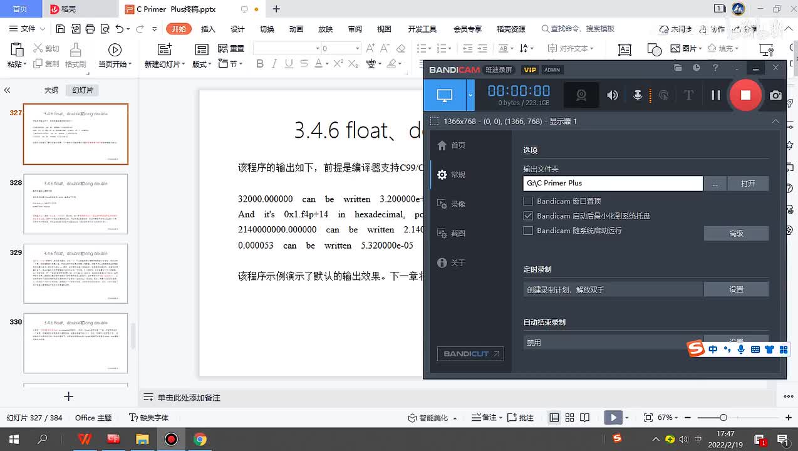This screenshot has width=798, height=451.
Task: Apply bold formatting with B icon
Action: 260,64
